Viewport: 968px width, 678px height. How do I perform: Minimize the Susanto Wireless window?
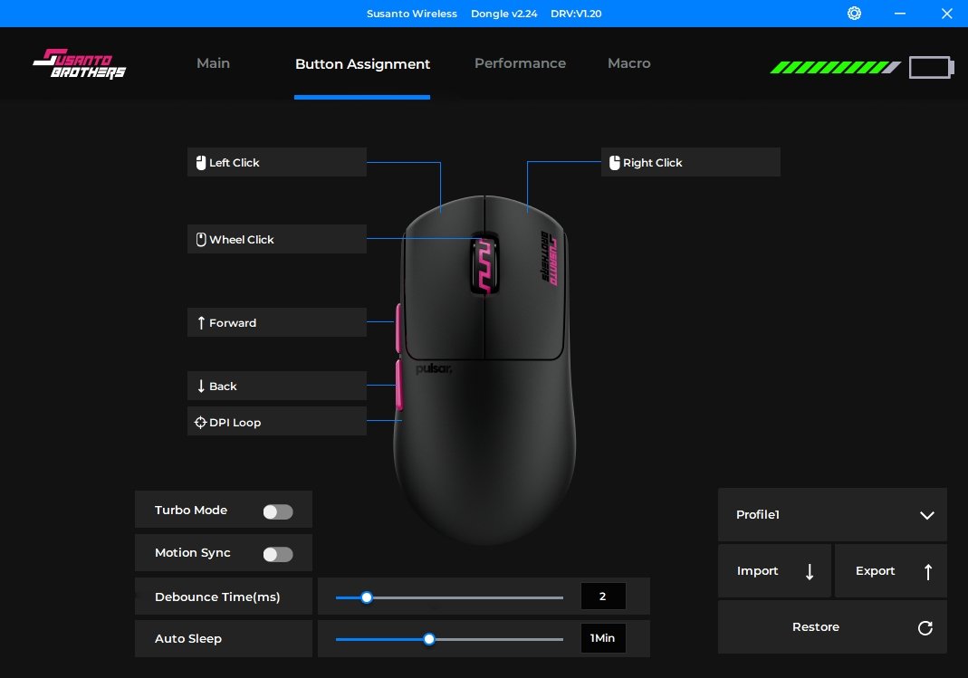900,13
